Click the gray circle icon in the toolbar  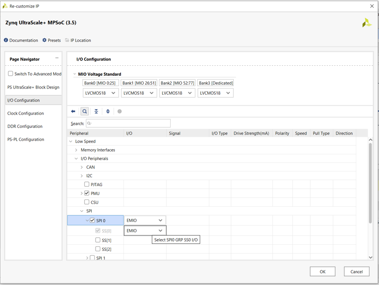(x=119, y=112)
